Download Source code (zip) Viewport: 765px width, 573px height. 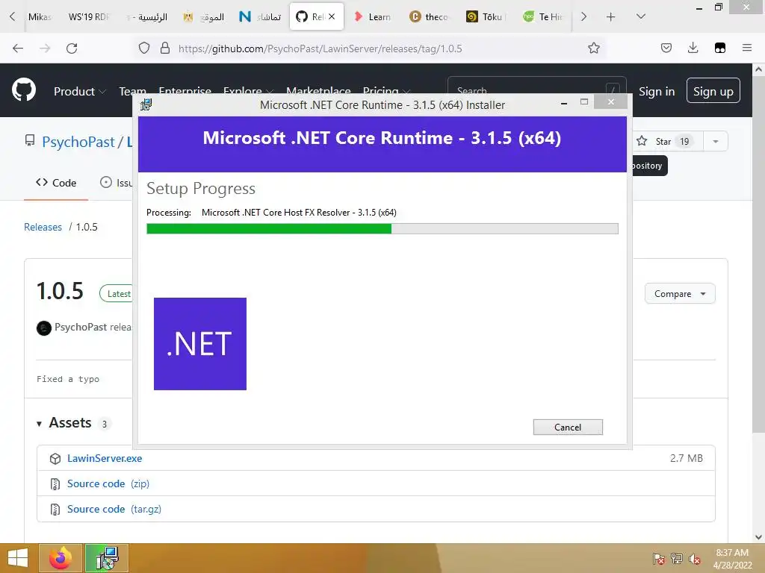click(x=108, y=483)
